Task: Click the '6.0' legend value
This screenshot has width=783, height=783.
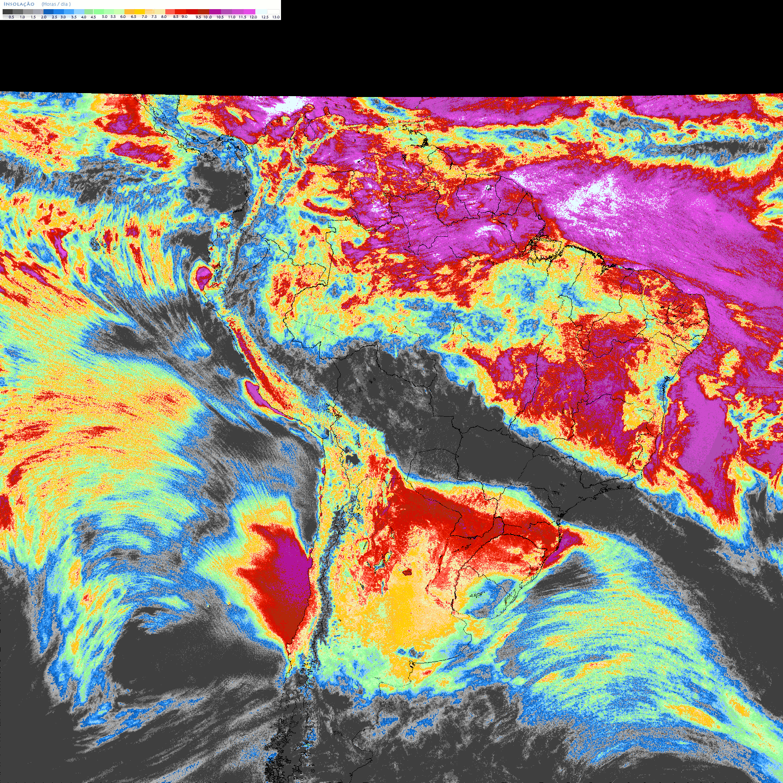Action: [x=123, y=17]
